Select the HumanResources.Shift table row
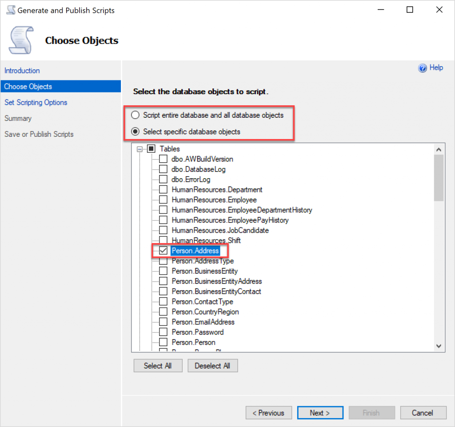 [x=206, y=240]
